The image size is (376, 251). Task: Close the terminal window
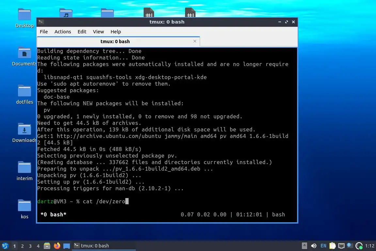[293, 22]
